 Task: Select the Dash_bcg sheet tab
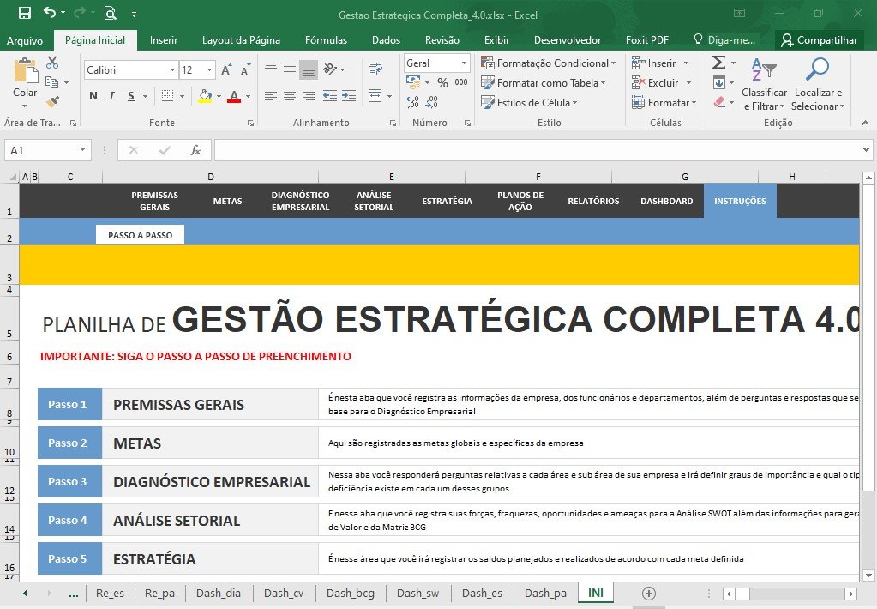point(351,594)
